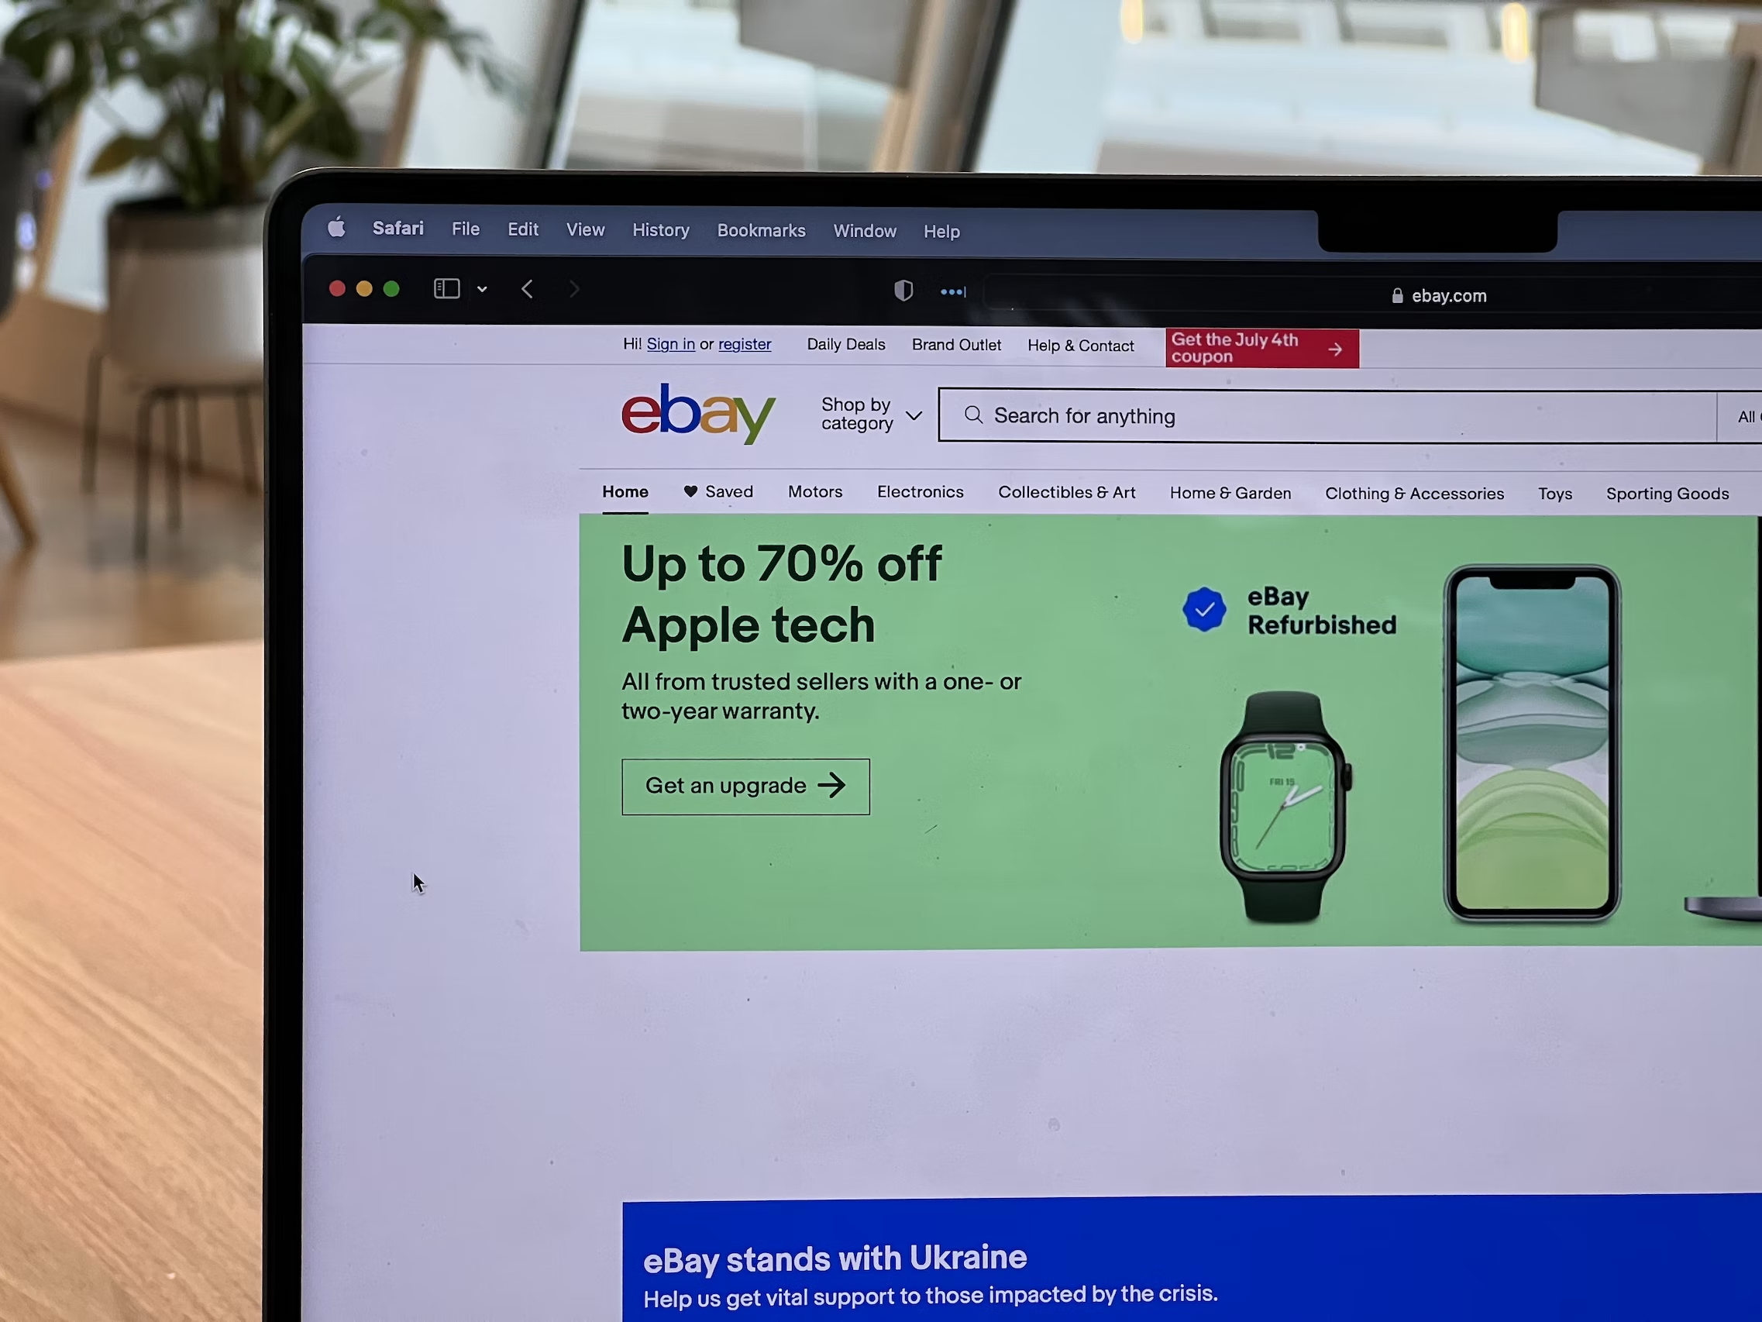Click the Search for anything input field
Viewport: 1762px width, 1322px height.
click(1333, 414)
